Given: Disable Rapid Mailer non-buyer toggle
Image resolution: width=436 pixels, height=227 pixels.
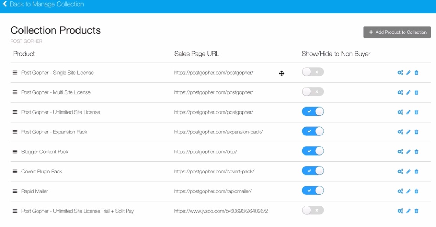Looking at the screenshot, I should 312,191.
